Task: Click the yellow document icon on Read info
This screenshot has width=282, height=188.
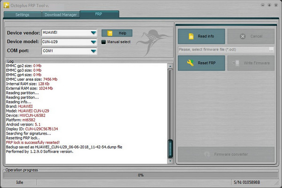Action: pos(190,36)
